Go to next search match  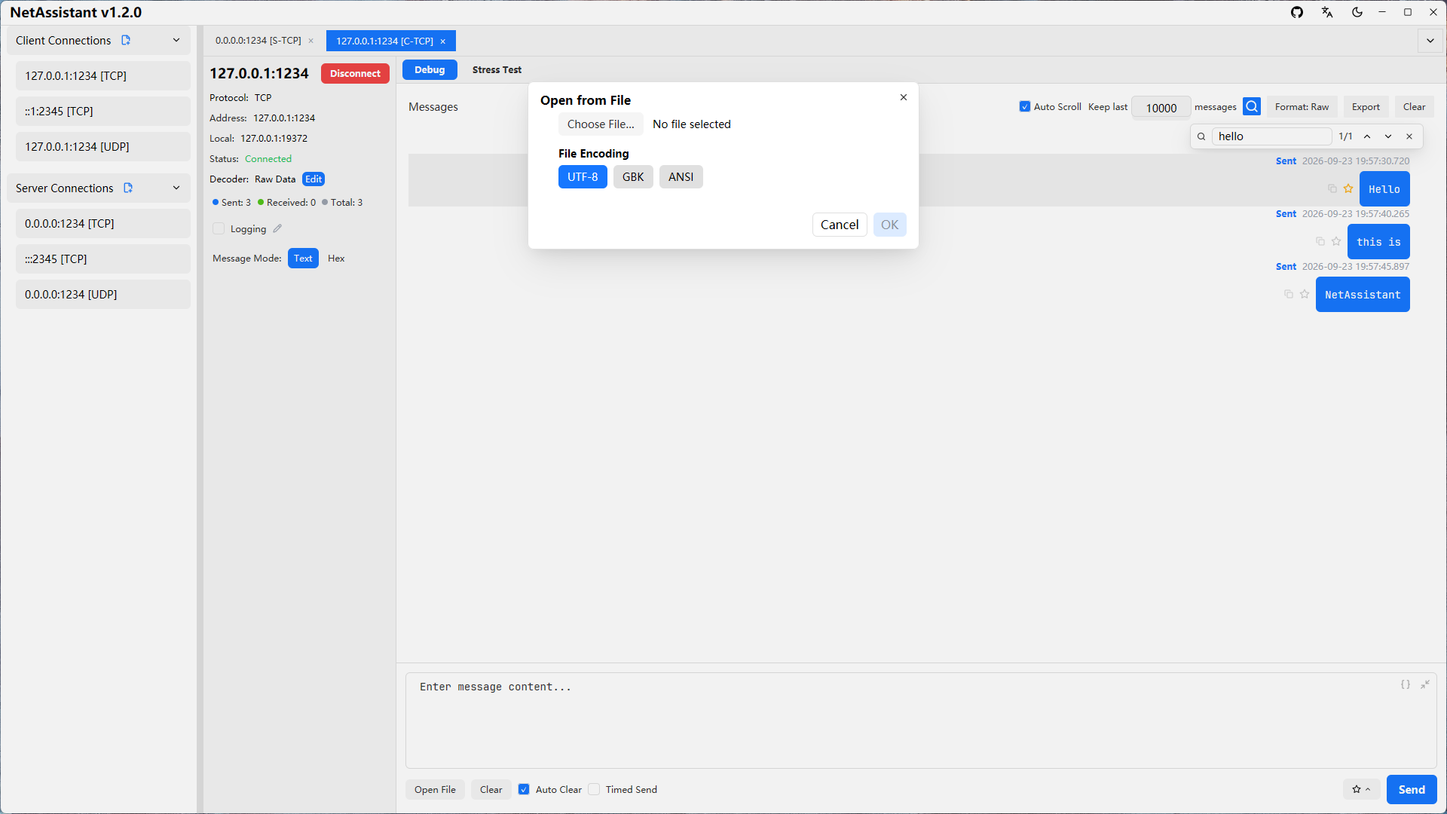pos(1388,136)
